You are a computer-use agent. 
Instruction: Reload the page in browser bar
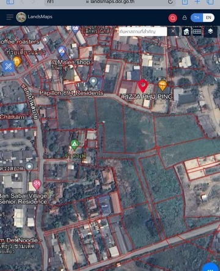pos(170,2)
